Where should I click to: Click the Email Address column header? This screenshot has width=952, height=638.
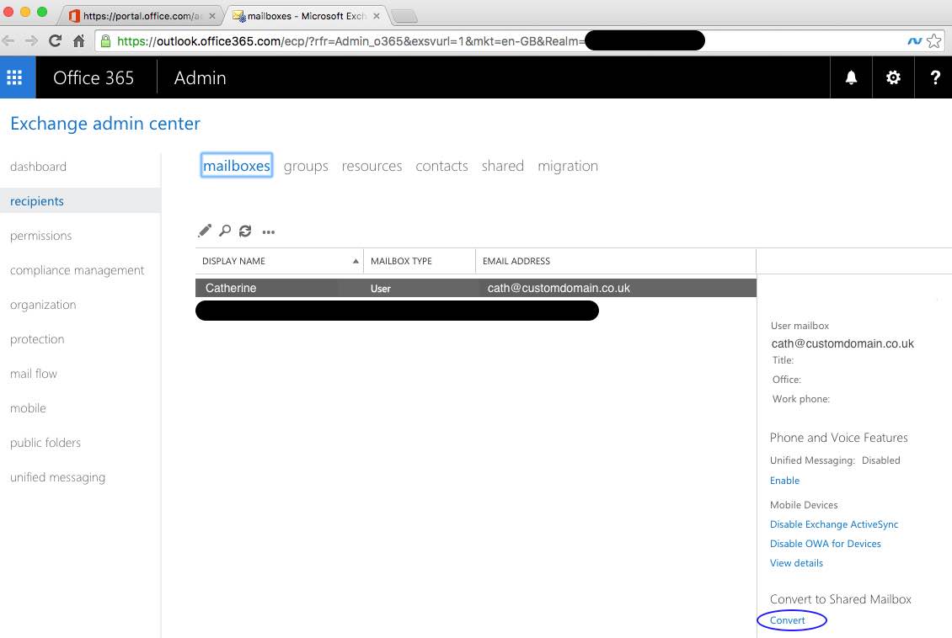click(516, 261)
